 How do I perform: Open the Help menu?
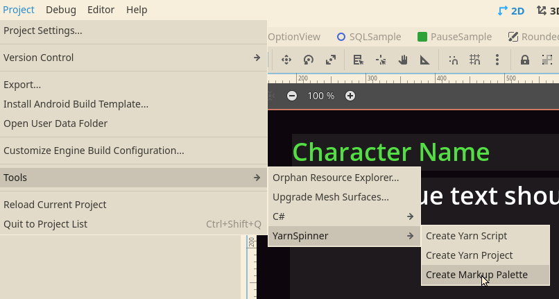137,10
